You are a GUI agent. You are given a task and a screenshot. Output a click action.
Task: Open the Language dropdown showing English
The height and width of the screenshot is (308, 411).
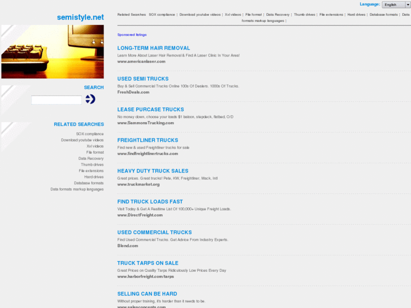396,5
